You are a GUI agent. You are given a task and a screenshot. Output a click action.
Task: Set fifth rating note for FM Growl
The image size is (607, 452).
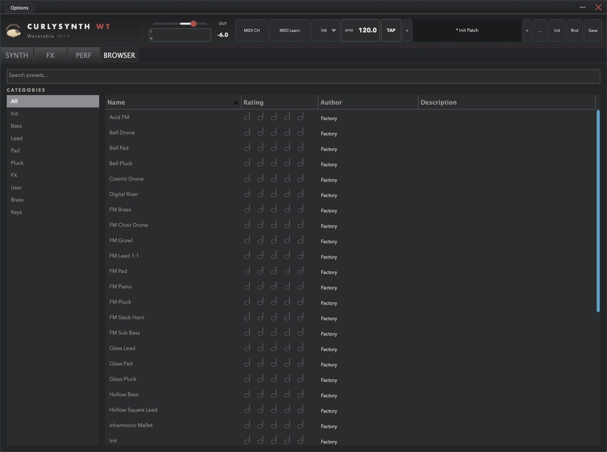300,240
